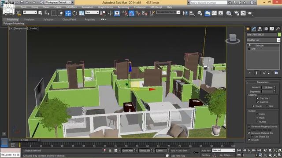Open the Motion command panel tab

pyautogui.click(x=266, y=29)
